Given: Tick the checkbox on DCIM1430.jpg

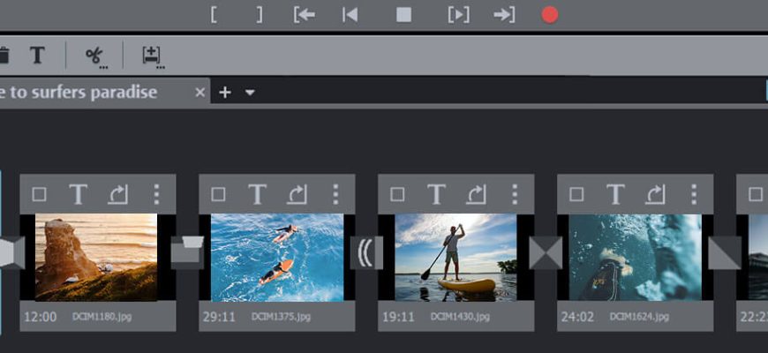Looking at the screenshot, I should point(398,194).
